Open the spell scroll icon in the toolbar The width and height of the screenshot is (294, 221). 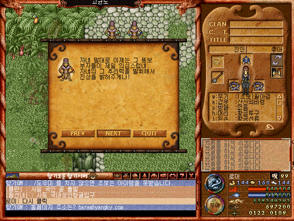tap(136, 176)
